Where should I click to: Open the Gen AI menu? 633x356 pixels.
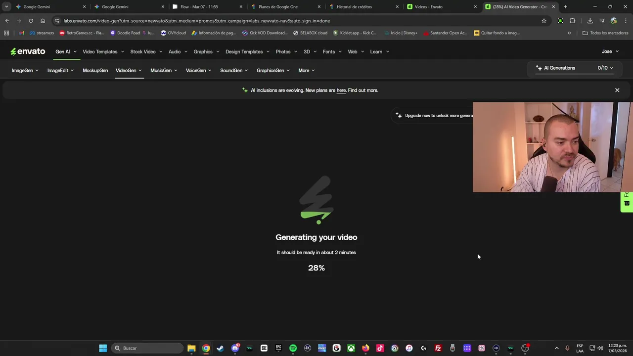[66, 51]
